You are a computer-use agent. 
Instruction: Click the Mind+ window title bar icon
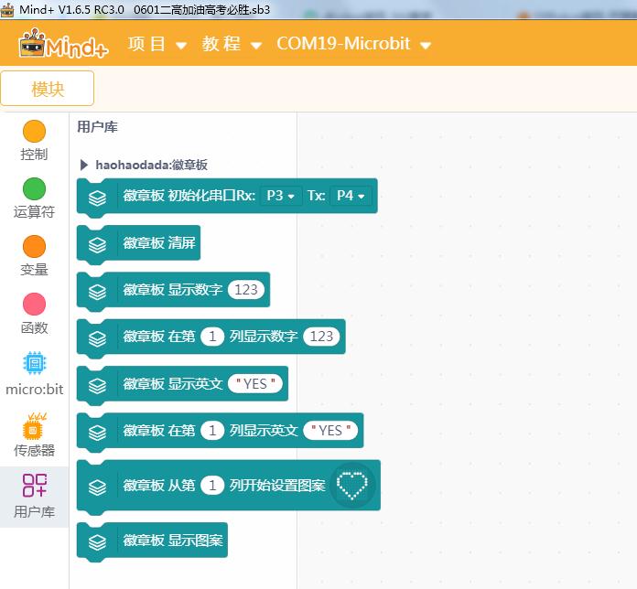click(7, 9)
